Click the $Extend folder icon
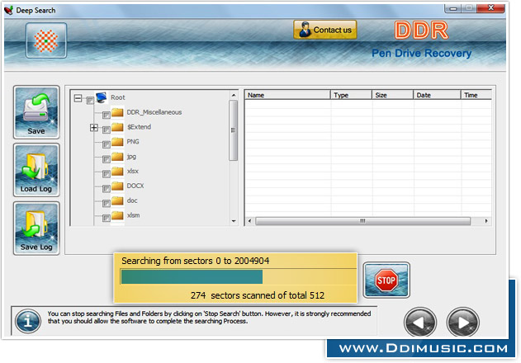Viewport: 521px width, 363px height. click(117, 127)
